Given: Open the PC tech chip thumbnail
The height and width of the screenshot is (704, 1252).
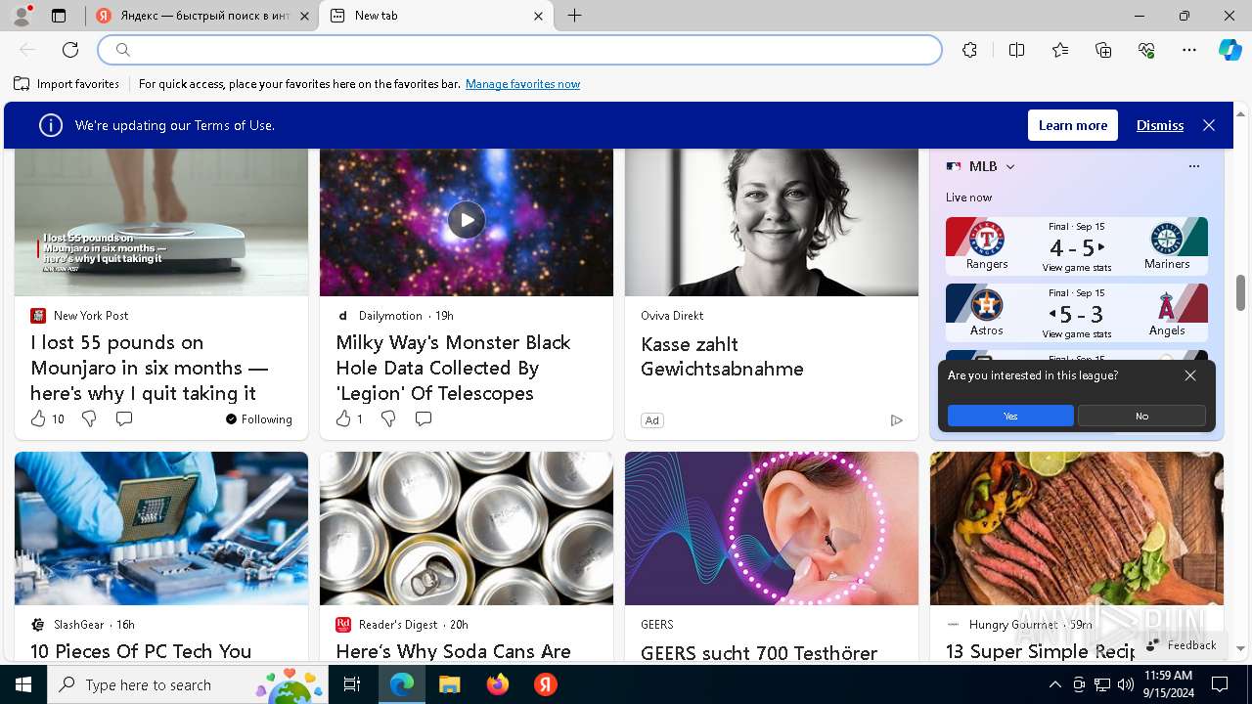Looking at the screenshot, I should (161, 528).
